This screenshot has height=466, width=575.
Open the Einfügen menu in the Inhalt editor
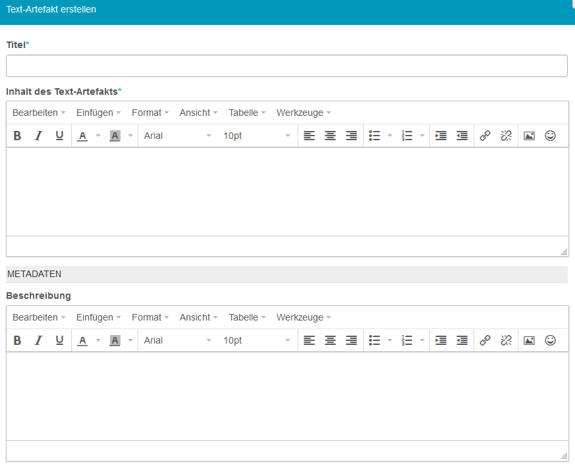pyautogui.click(x=98, y=113)
